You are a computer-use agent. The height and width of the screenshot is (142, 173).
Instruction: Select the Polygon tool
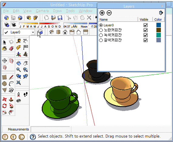[x=5, y=90]
